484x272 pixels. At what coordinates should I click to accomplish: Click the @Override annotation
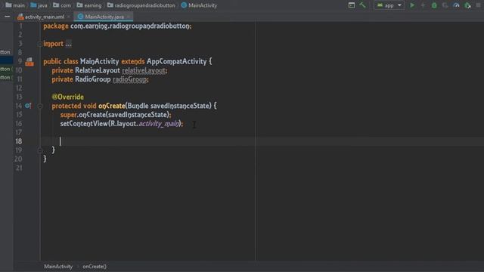click(67, 97)
